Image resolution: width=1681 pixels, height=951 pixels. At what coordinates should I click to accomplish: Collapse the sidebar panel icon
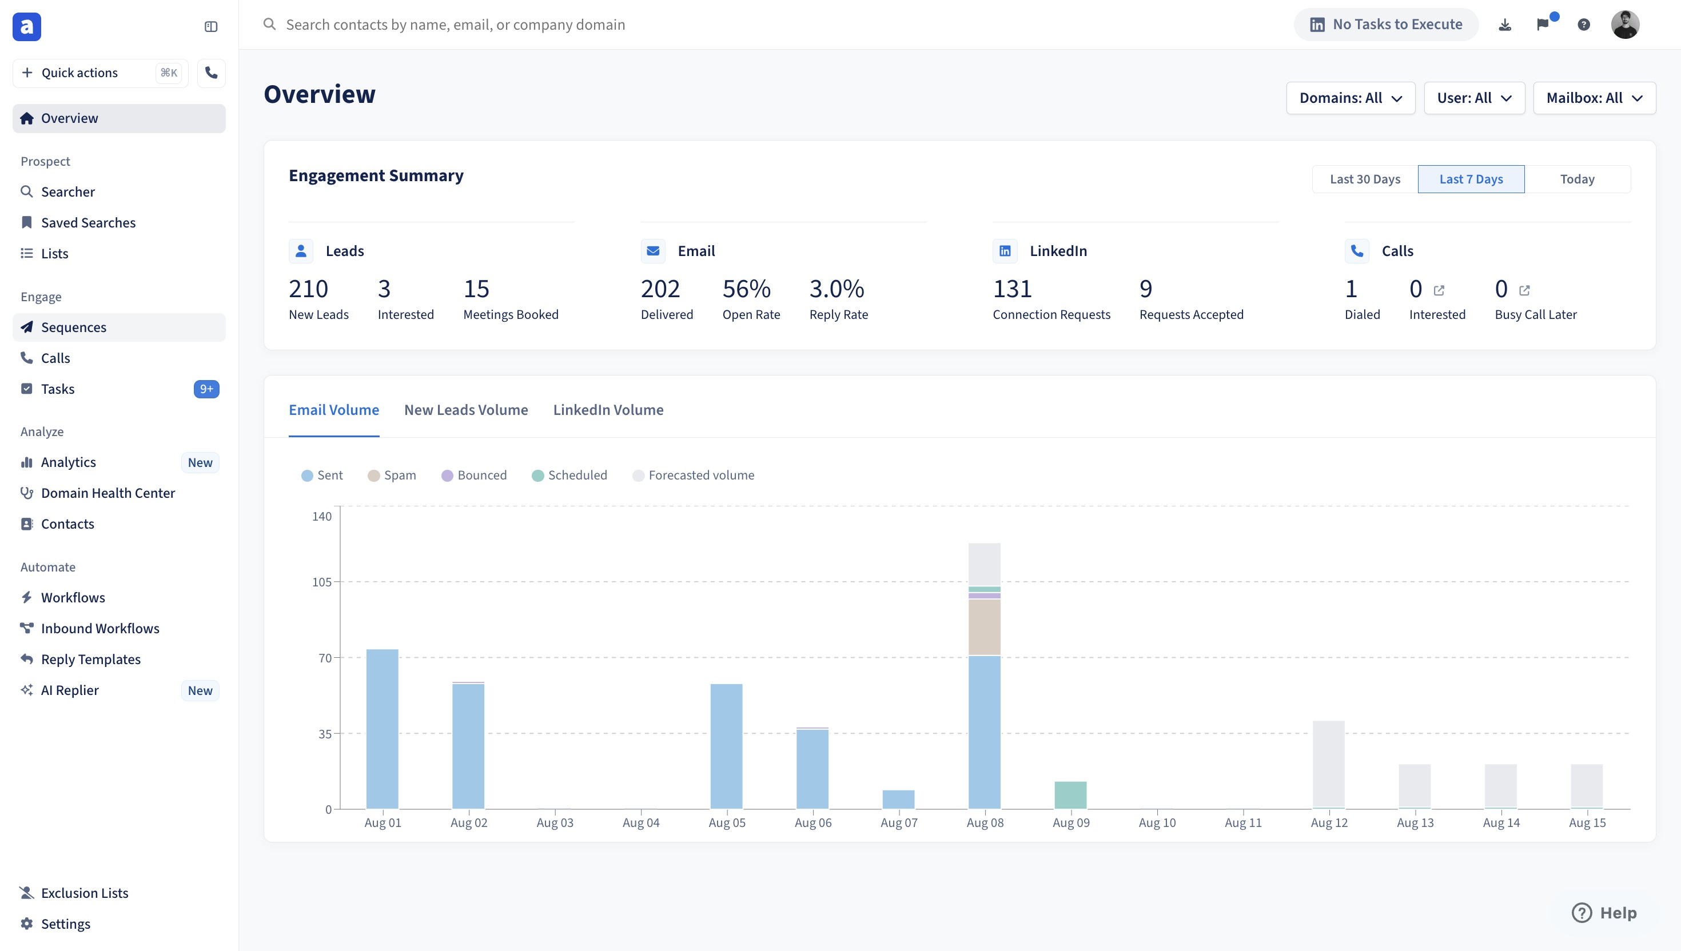point(210,27)
